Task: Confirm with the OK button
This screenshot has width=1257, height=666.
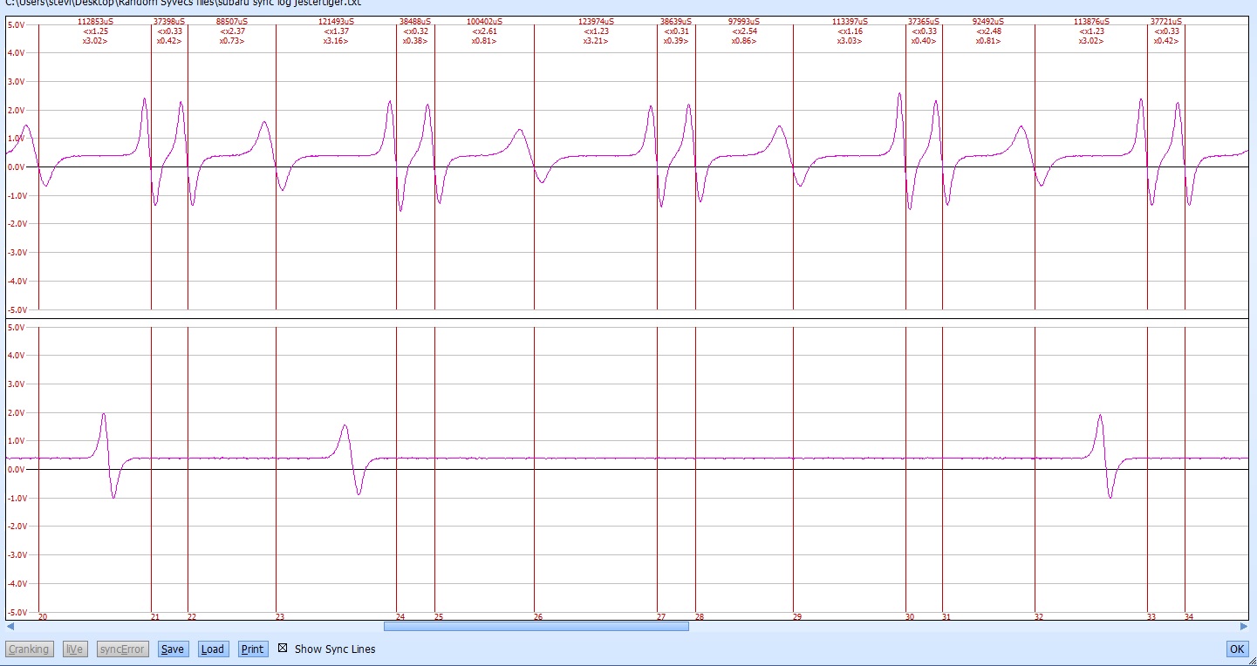Action: click(1237, 649)
